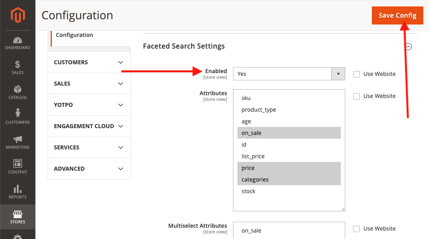The image size is (429, 239).
Task: Open the Stores menu item
Action: [x=18, y=217]
